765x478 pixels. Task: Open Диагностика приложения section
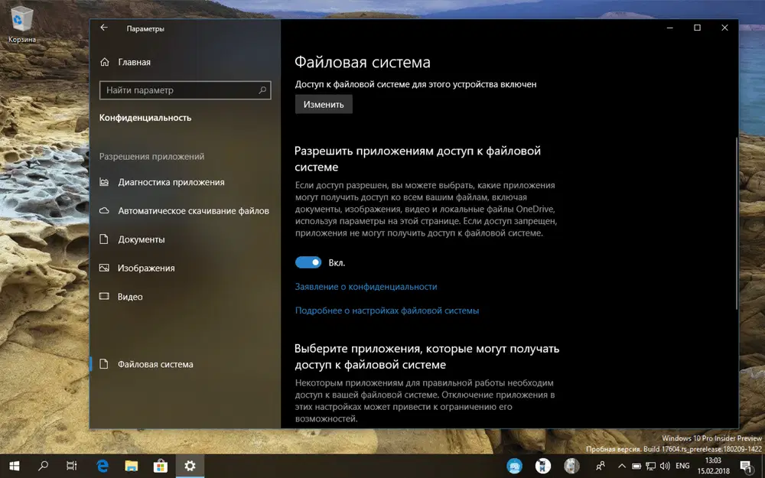[x=162, y=182]
